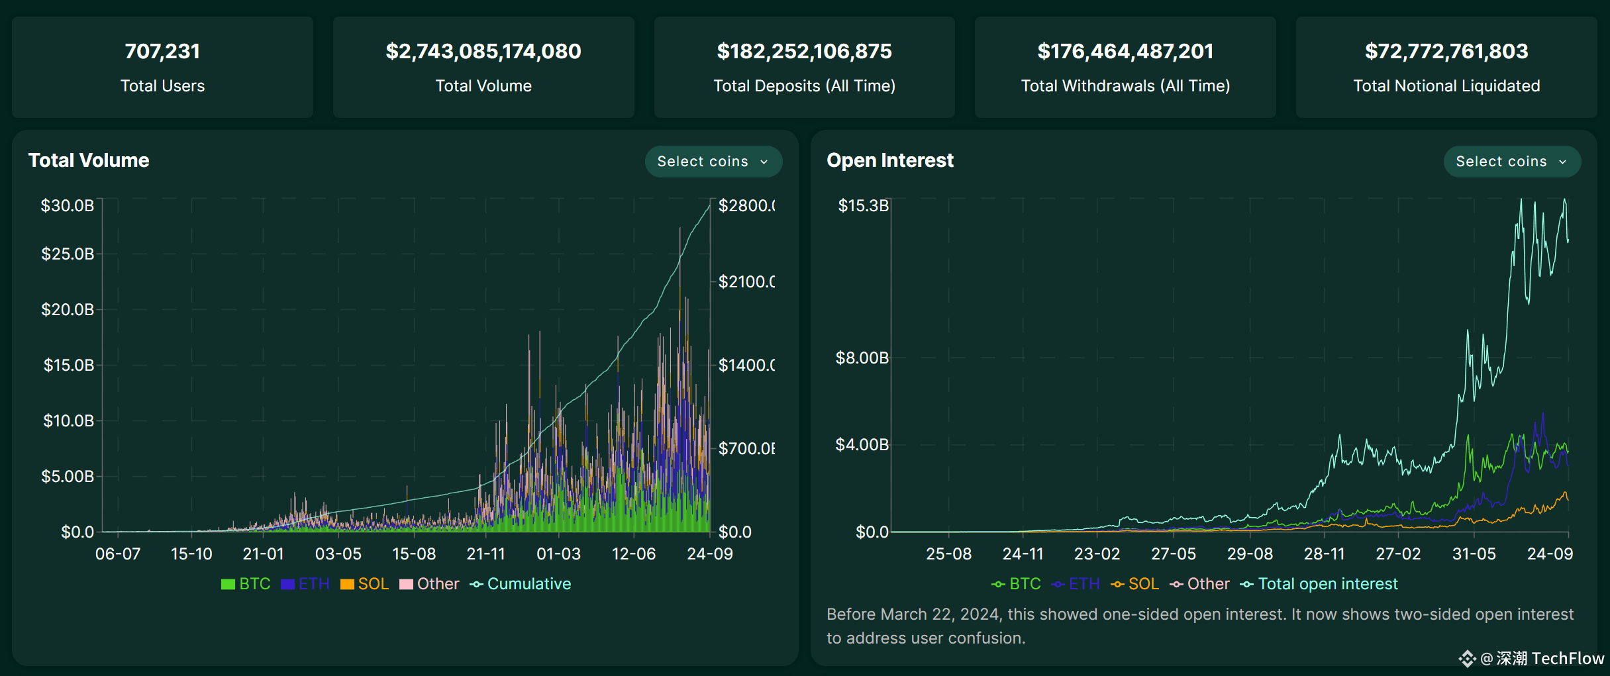Expand Select coins menu in Open Interest chart

coord(1511,162)
